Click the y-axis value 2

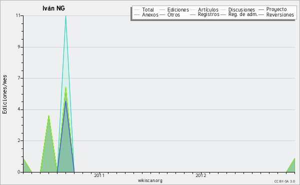coord(19,140)
